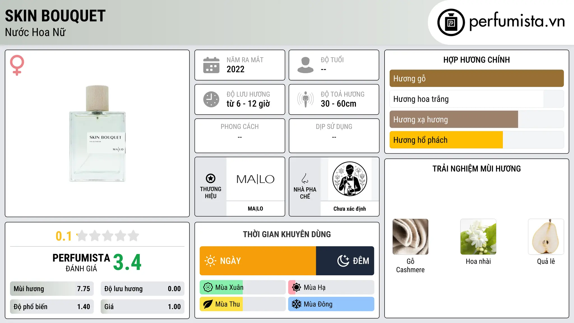Click the projection value 30 - 60cm
The height and width of the screenshot is (323, 574).
339,104
